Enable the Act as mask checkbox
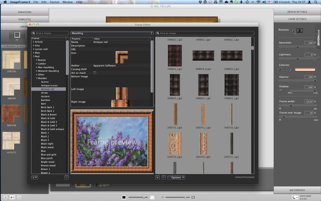321x201 pixels. (x=95, y=72)
